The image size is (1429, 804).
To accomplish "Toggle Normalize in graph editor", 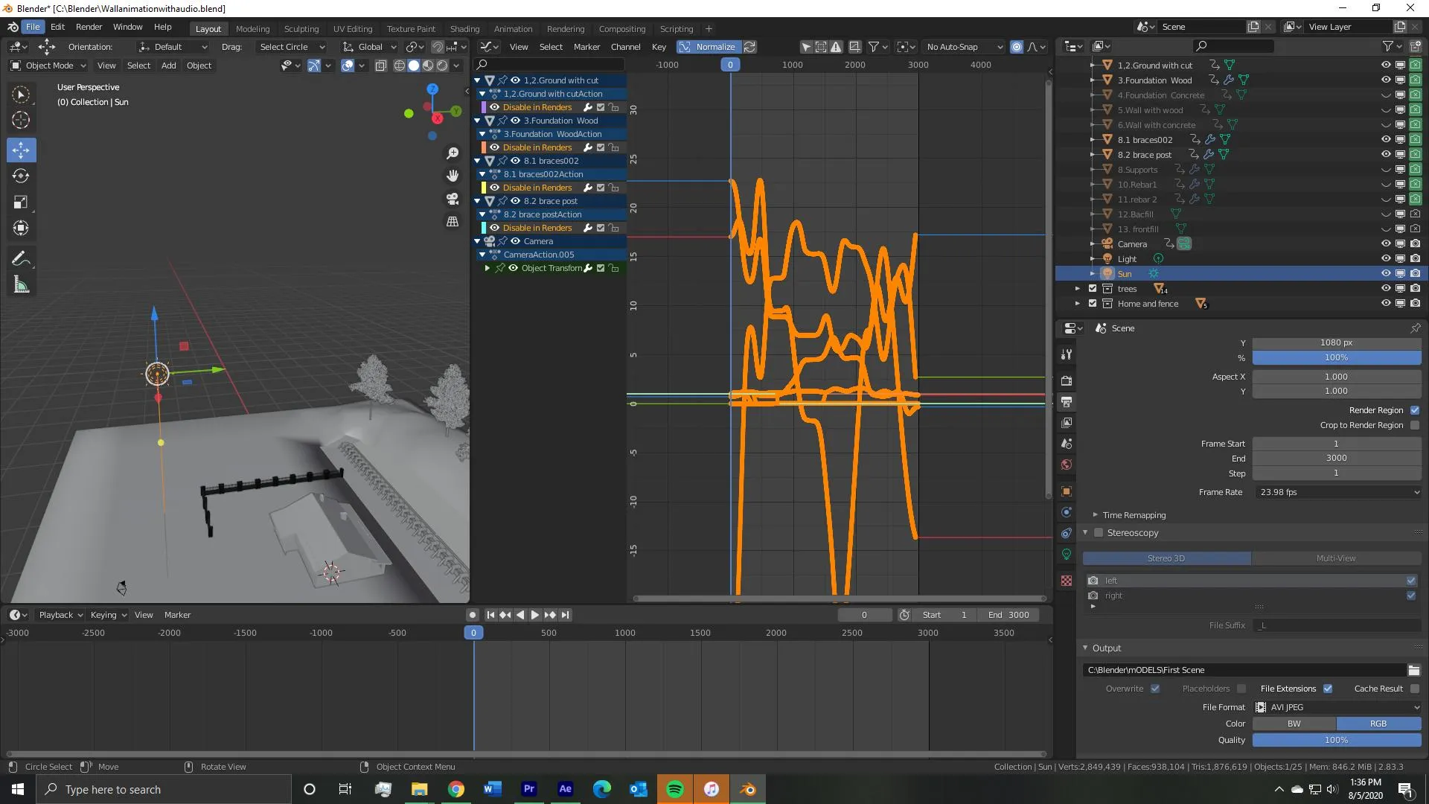I will pyautogui.click(x=708, y=47).
